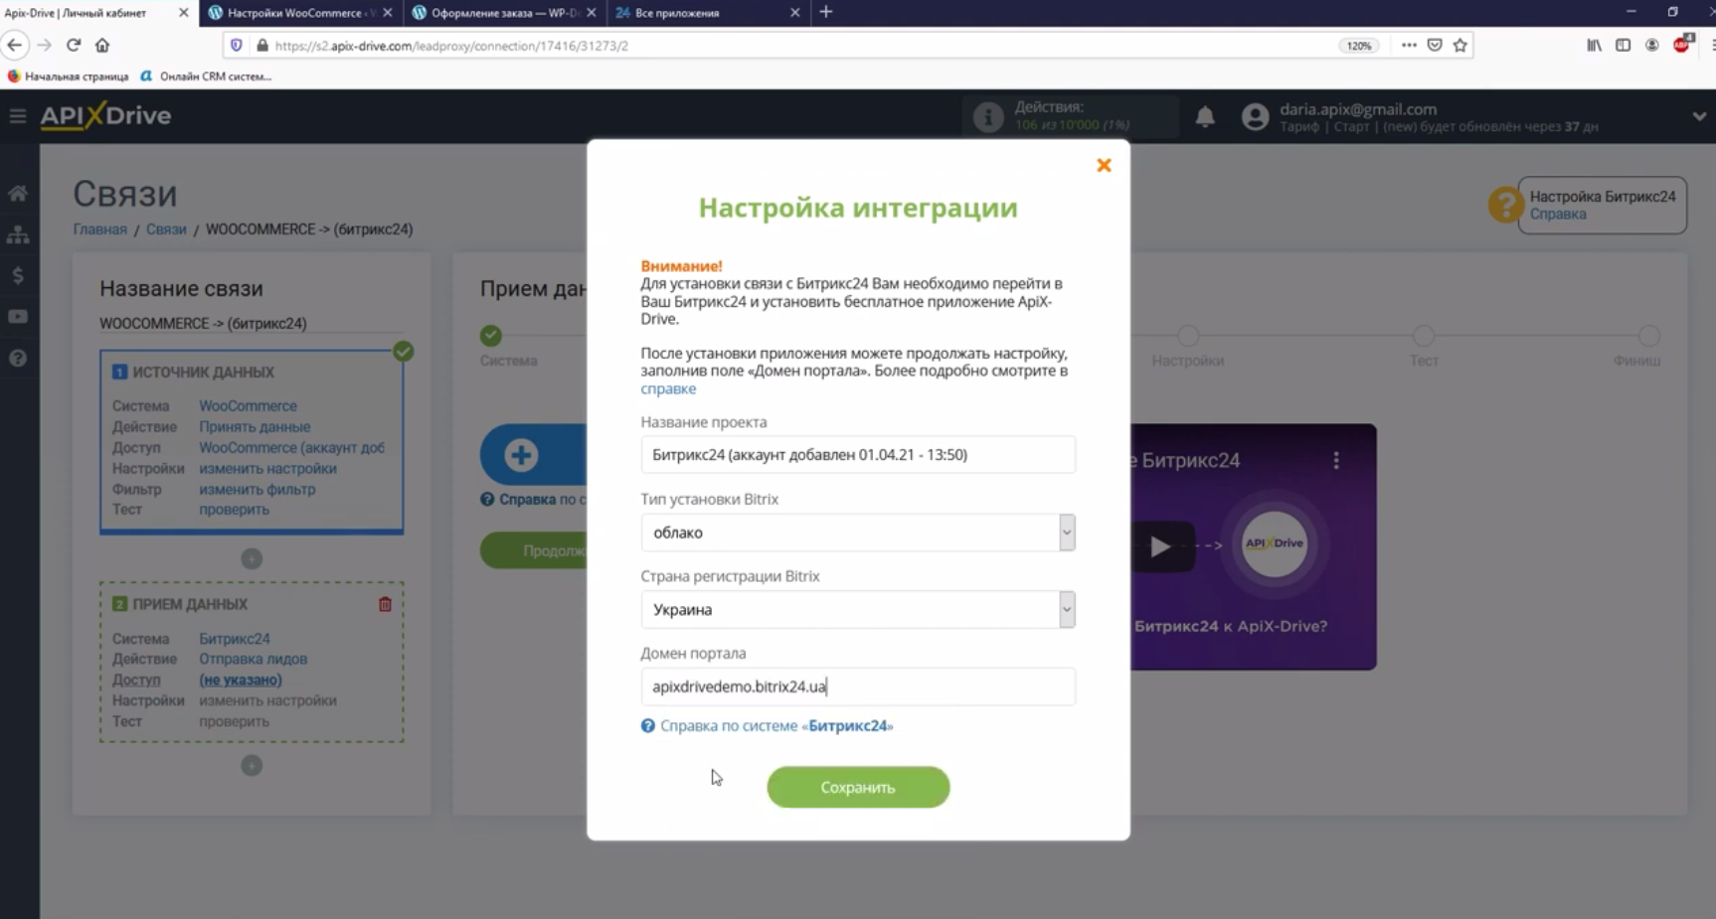Click the Принять данные action link
This screenshot has width=1716, height=919.
point(255,427)
